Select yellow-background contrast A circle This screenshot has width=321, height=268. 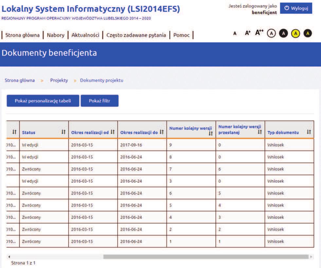(x=295, y=33)
